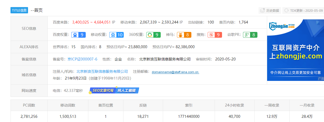Screen dimensions: 324x122
Task: Click the 360 weight 9 badge
Action: (153, 35)
